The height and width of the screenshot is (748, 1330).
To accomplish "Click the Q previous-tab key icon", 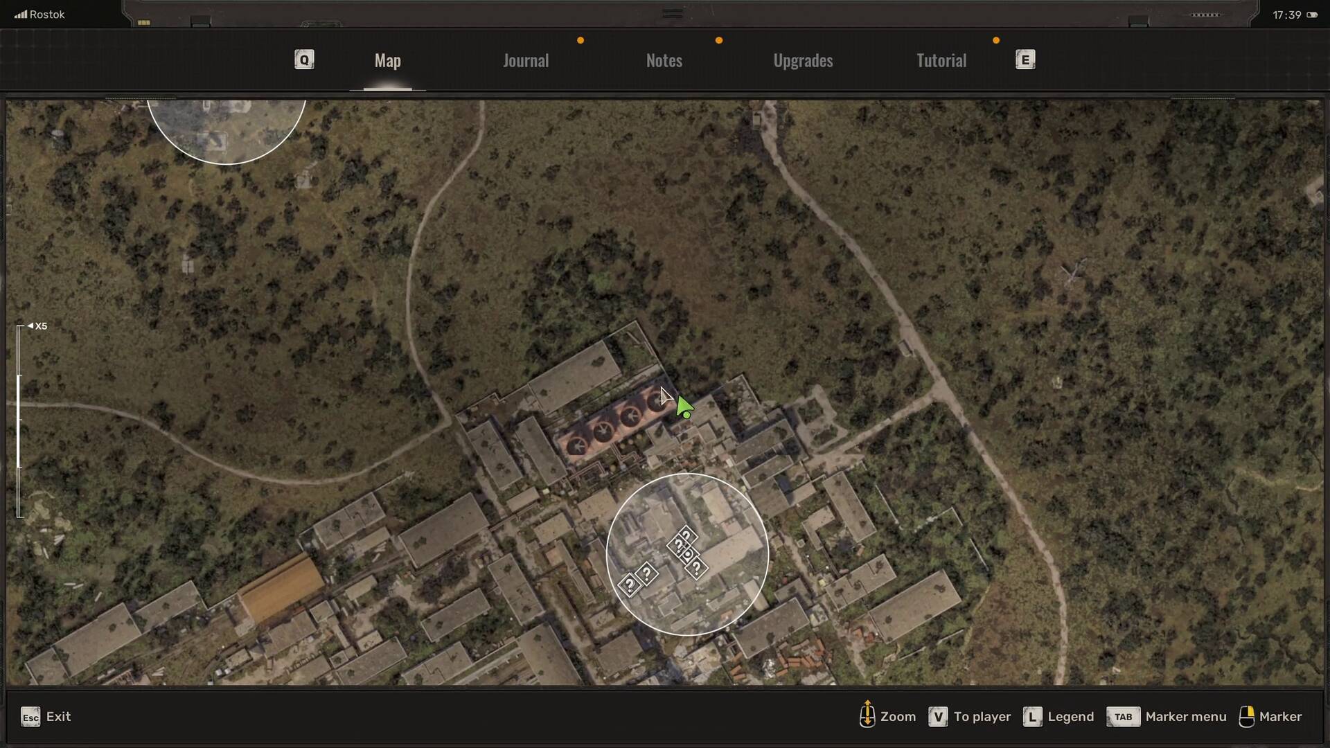I will click(304, 60).
